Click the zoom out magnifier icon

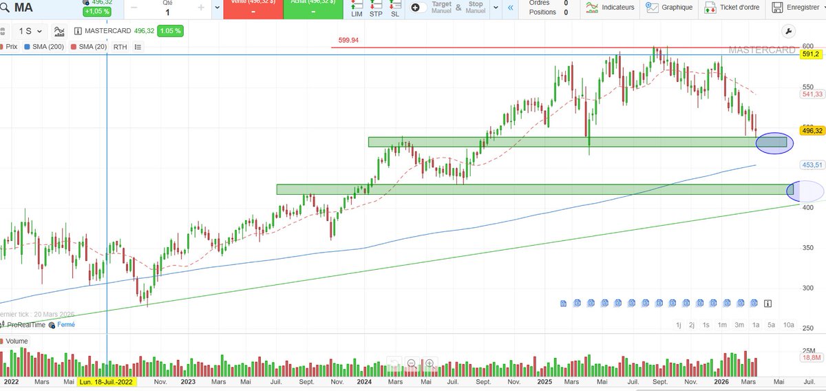(x=411, y=363)
